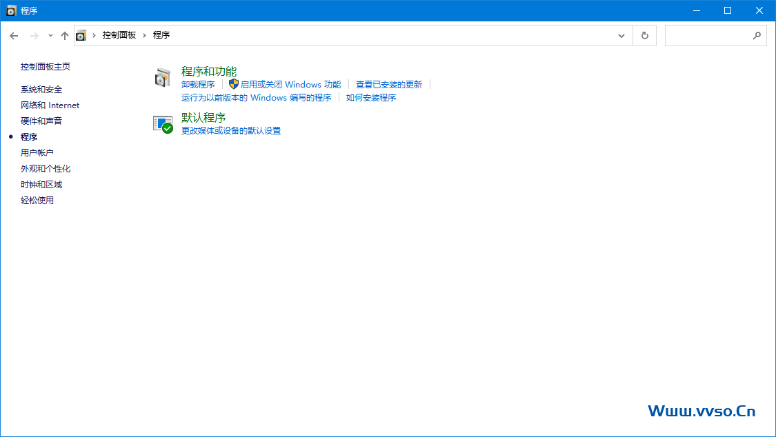Click the 程序和功能 category icon

pyautogui.click(x=163, y=78)
